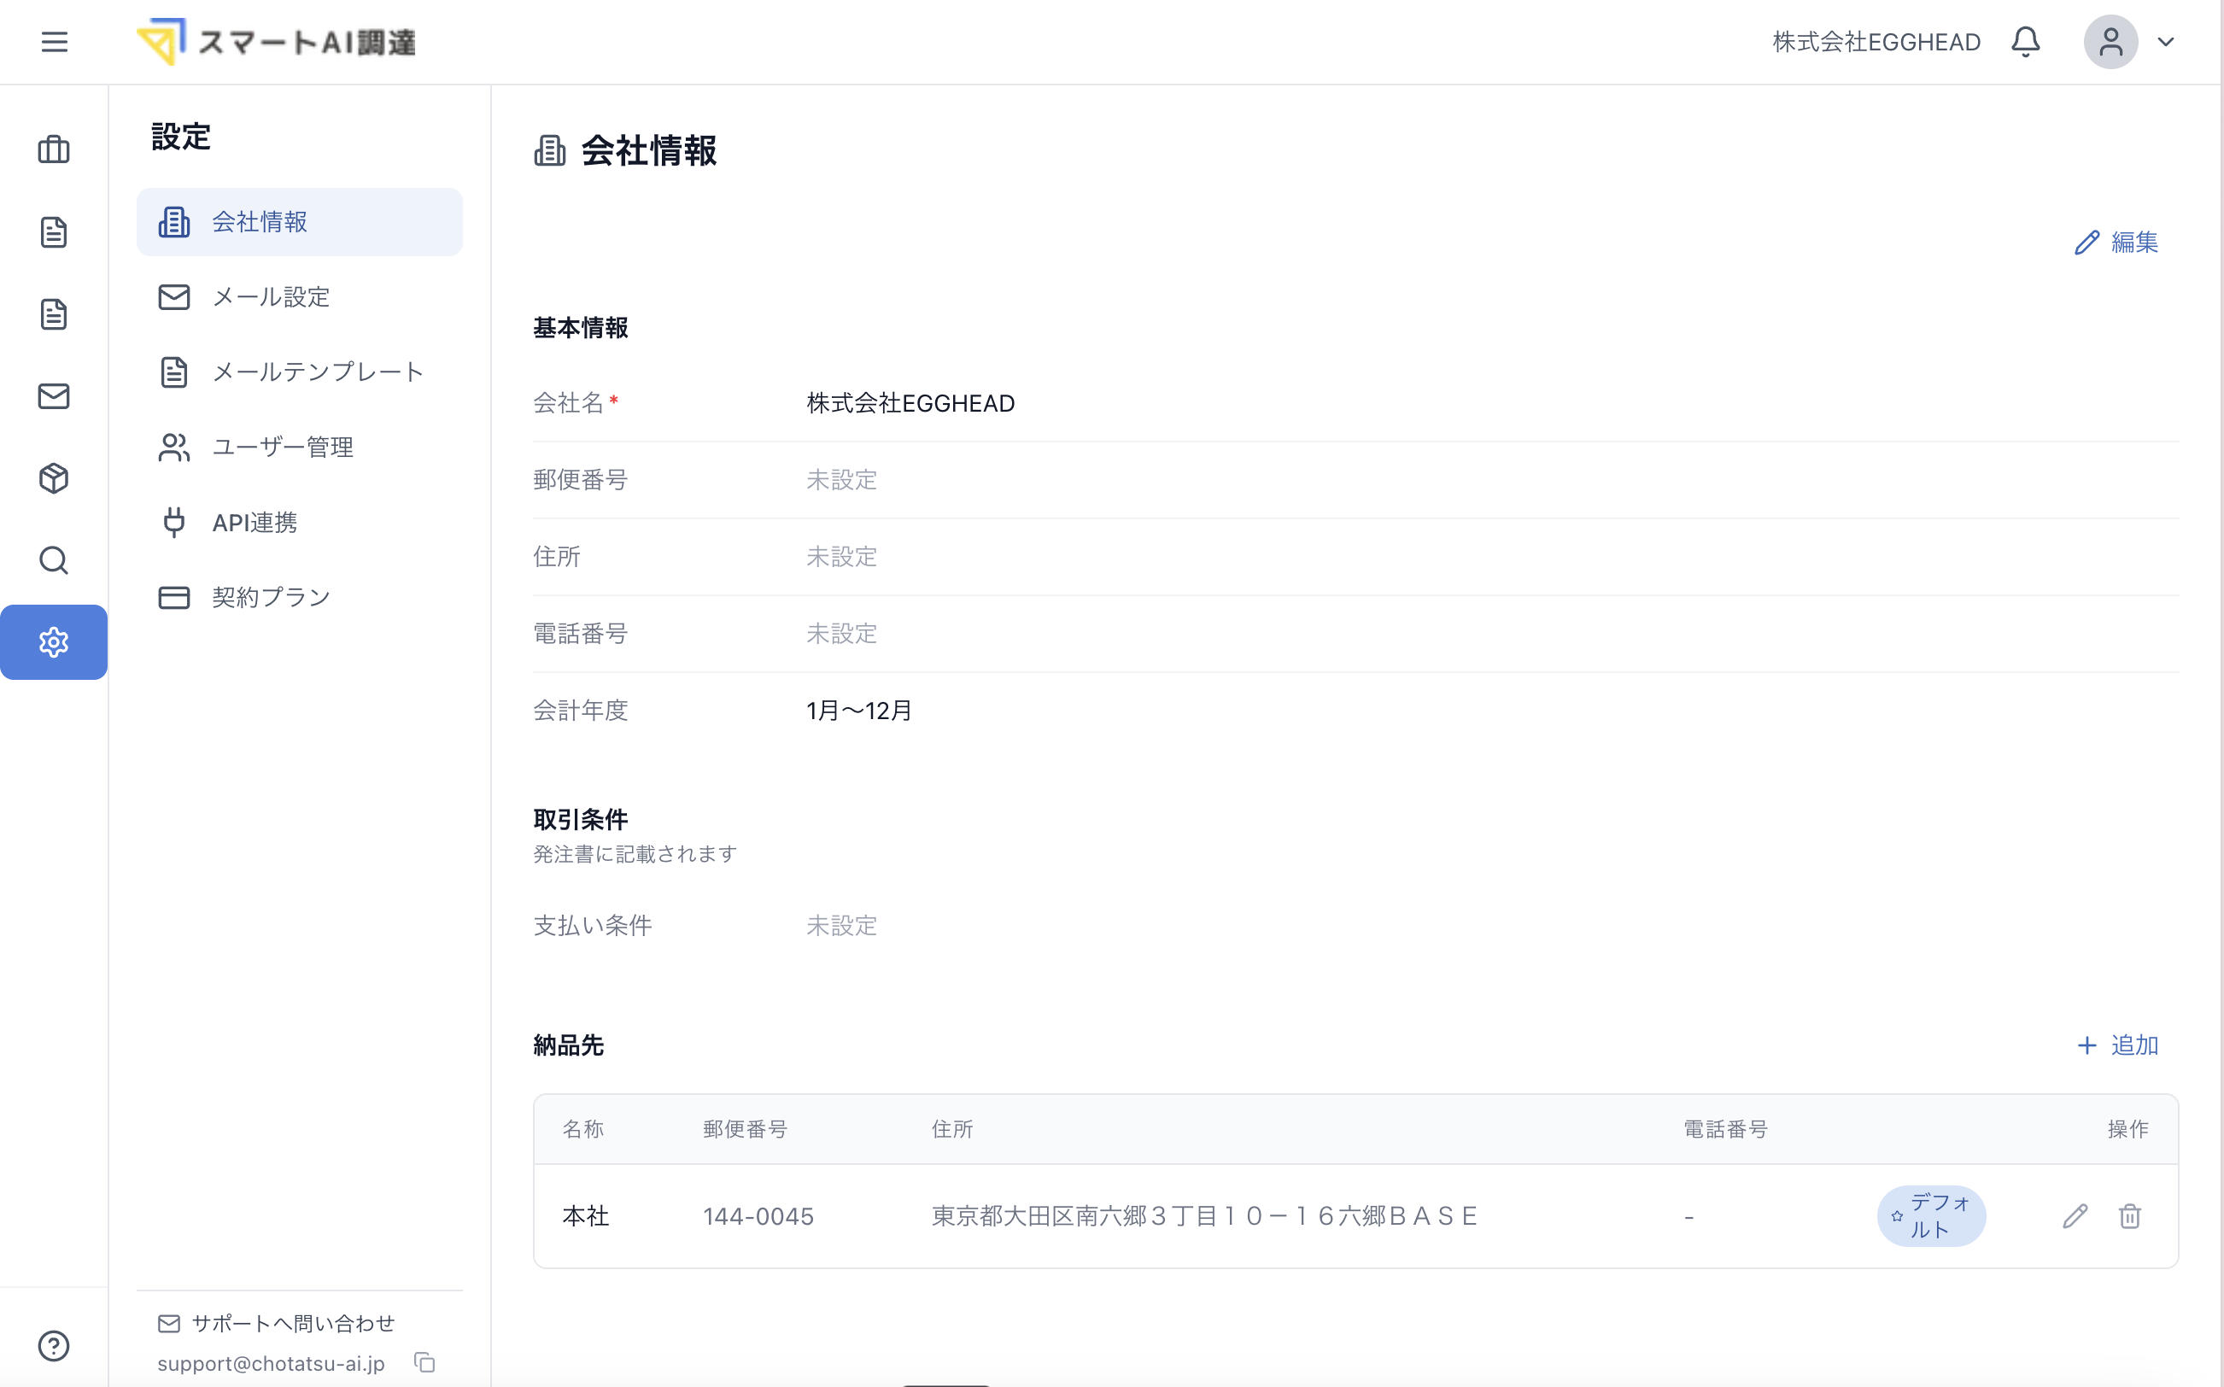Click 名称 column header
The width and height of the screenshot is (2224, 1387).
pos(583,1129)
